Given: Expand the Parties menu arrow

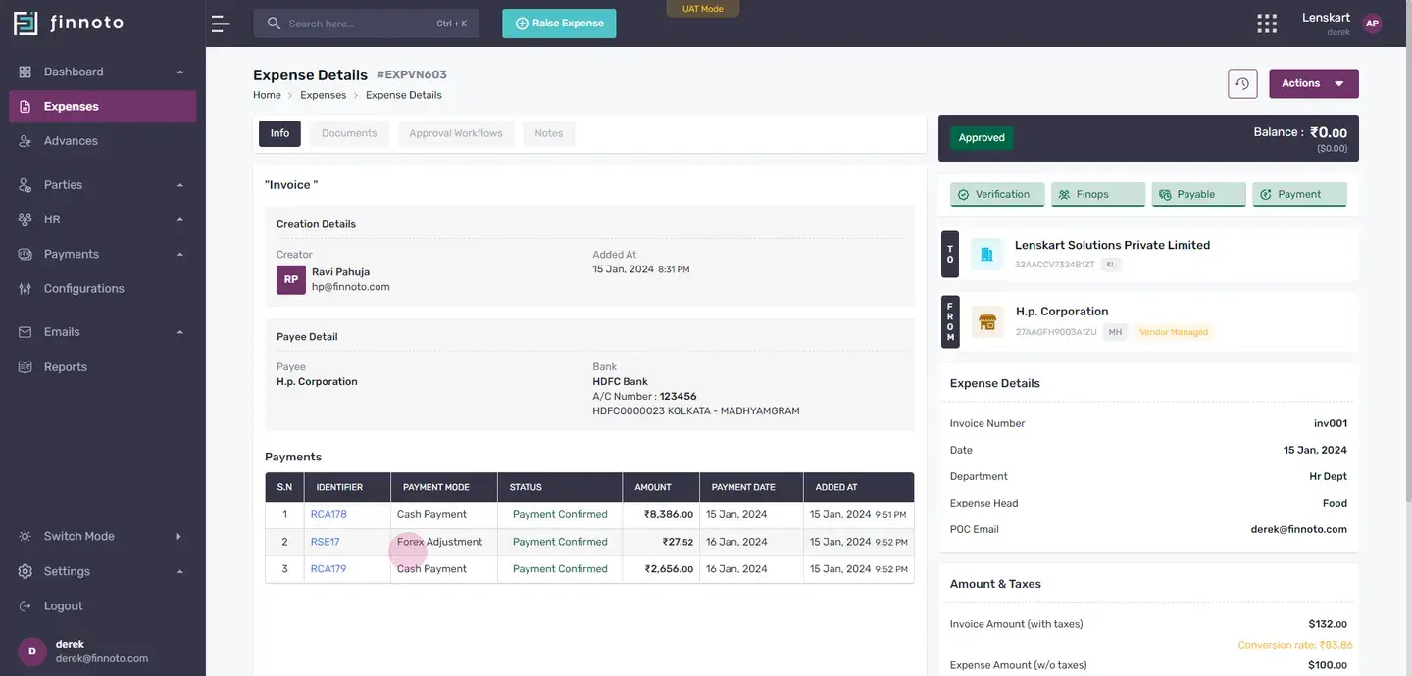Looking at the screenshot, I should tap(179, 185).
